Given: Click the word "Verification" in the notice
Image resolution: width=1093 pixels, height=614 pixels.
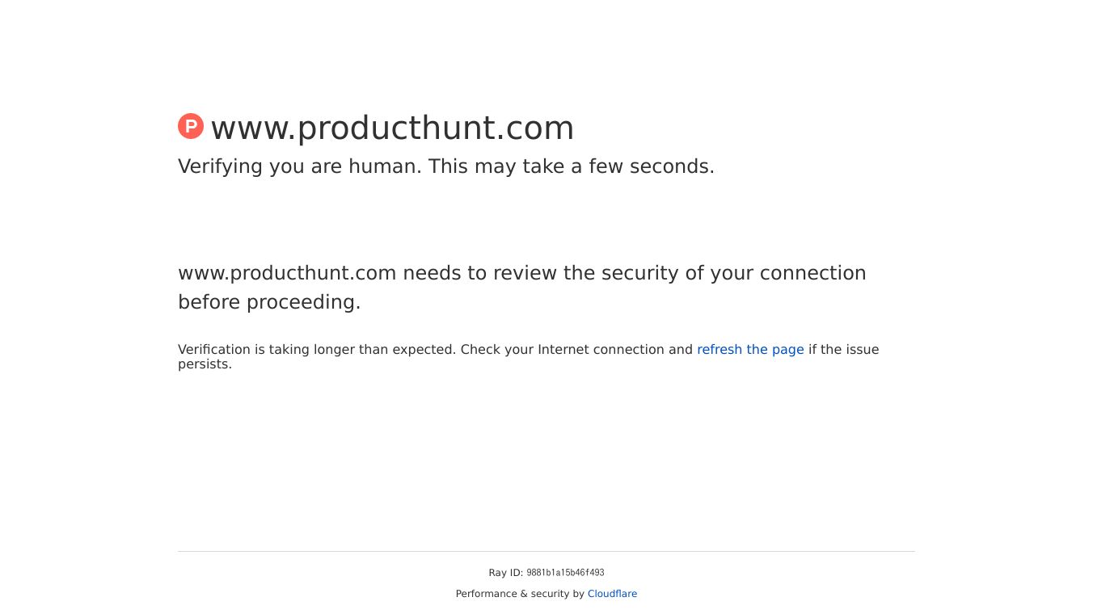Looking at the screenshot, I should 214,350.
